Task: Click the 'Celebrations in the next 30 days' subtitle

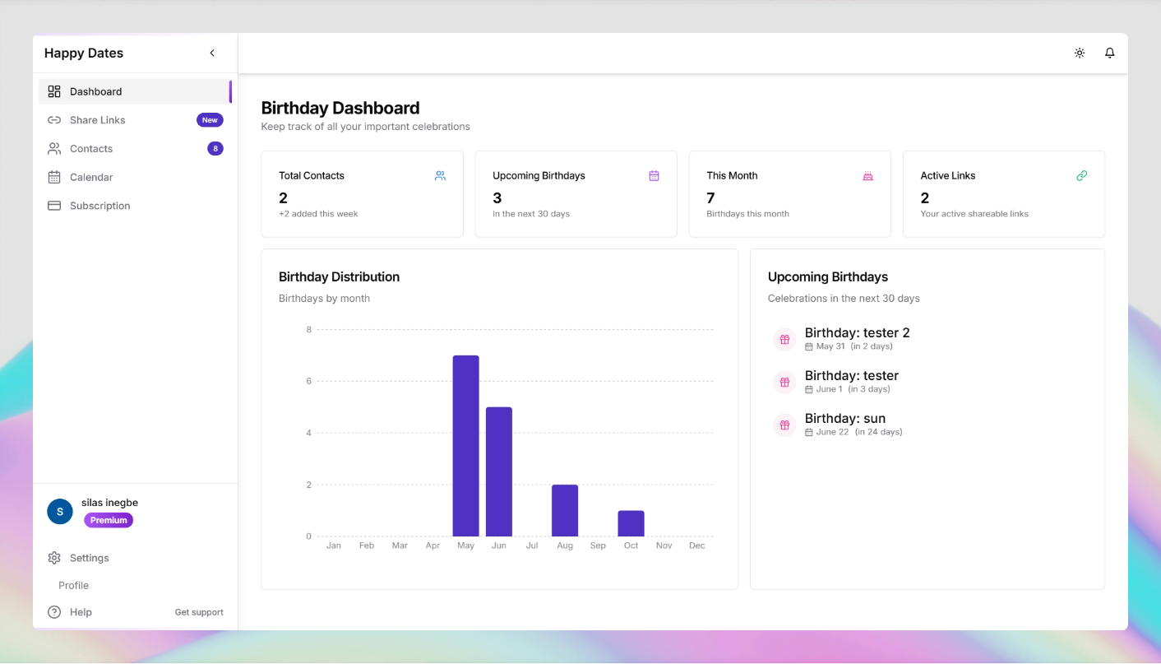Action: [844, 299]
